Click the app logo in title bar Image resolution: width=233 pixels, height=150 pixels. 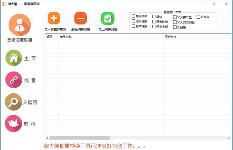click(x=4, y=4)
